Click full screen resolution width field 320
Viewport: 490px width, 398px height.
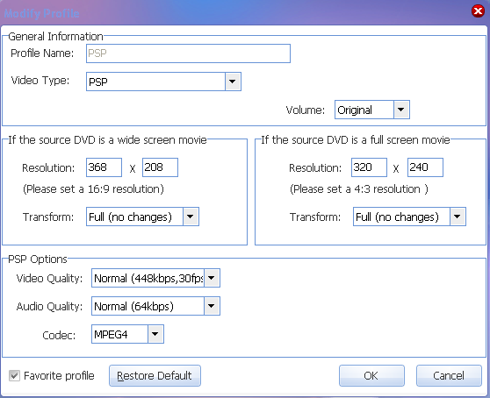point(369,167)
